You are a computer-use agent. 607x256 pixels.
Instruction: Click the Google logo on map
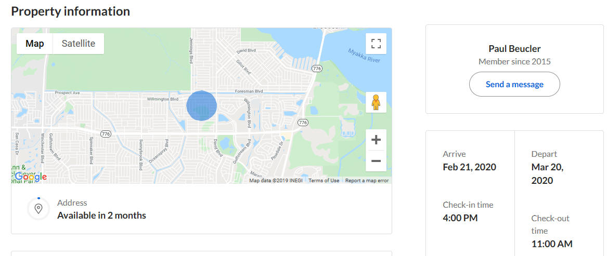point(31,177)
